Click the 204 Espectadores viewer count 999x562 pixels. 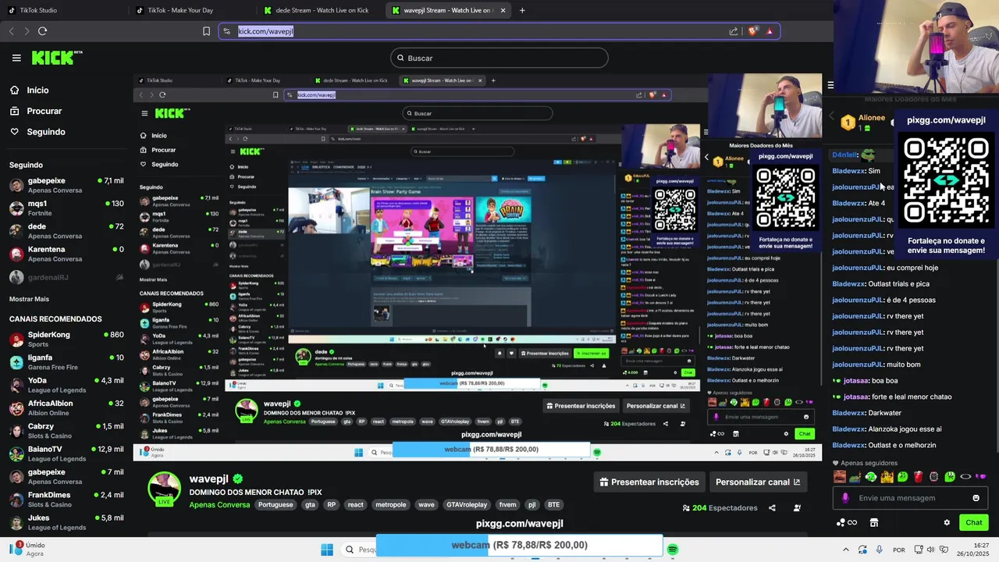click(720, 508)
